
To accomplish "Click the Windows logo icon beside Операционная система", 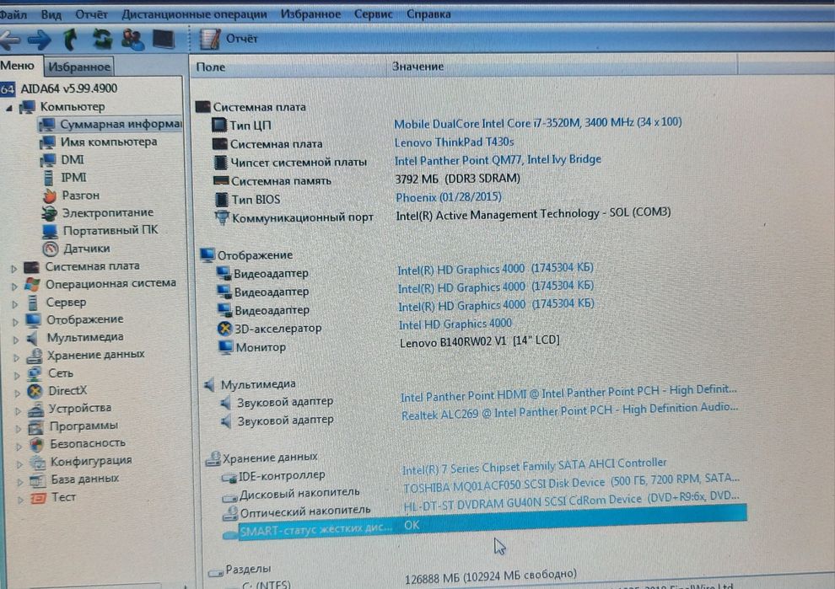I will (33, 284).
